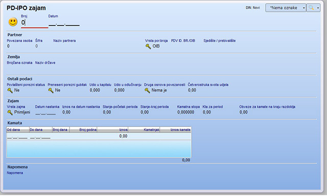This screenshot has height=196, width=327.
Task: Click the Stanje-početak perioda value
Action: coord(107,112)
